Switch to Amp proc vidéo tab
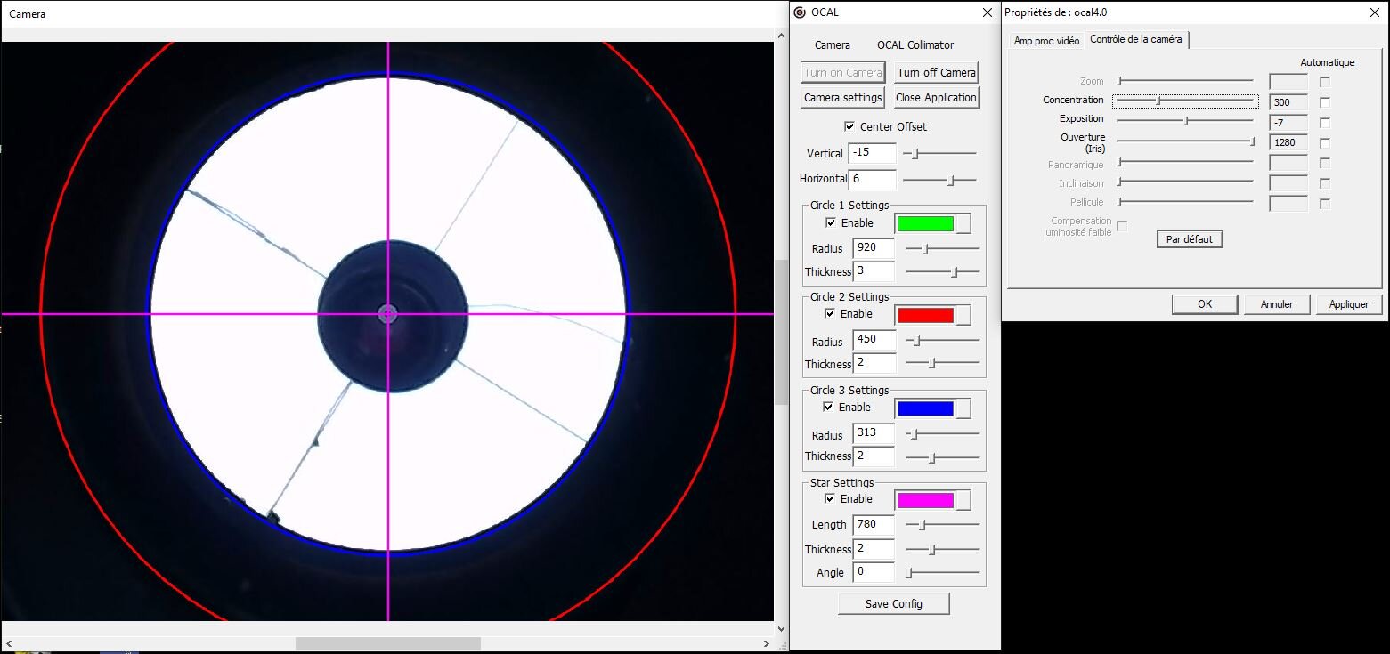 (x=1046, y=41)
